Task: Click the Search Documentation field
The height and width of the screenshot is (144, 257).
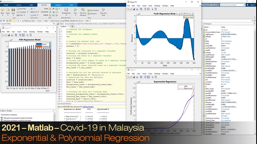Action: click(x=232, y=5)
